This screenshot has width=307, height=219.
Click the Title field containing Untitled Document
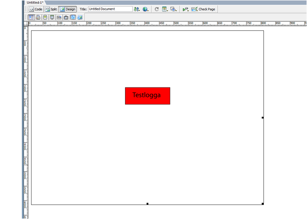(110, 9)
